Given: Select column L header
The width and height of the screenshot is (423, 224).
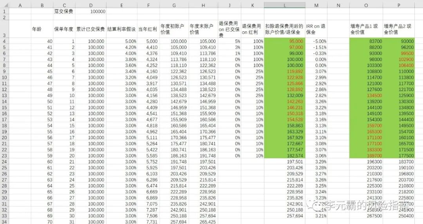Looking at the screenshot, I should tap(285, 5).
